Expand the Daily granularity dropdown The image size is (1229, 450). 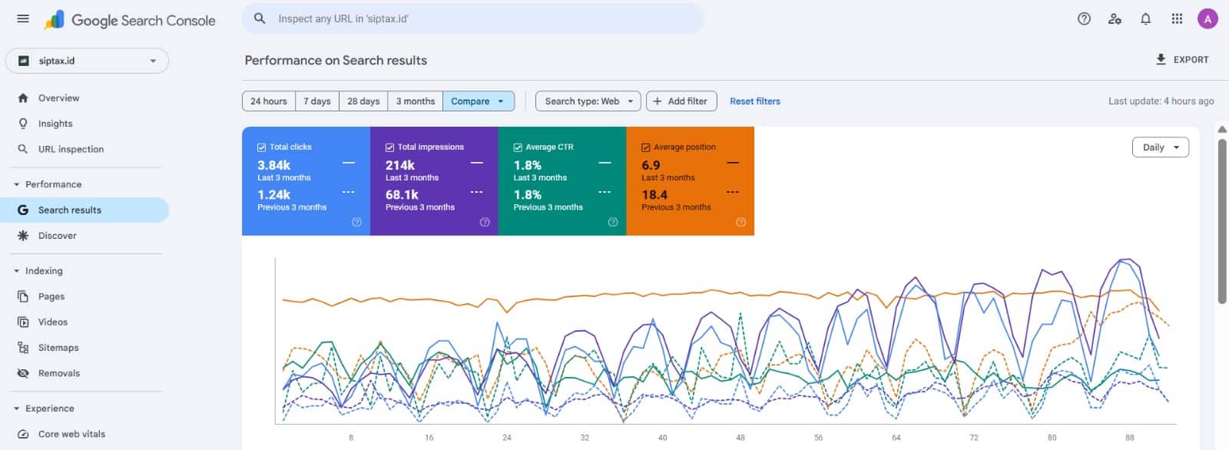1160,147
